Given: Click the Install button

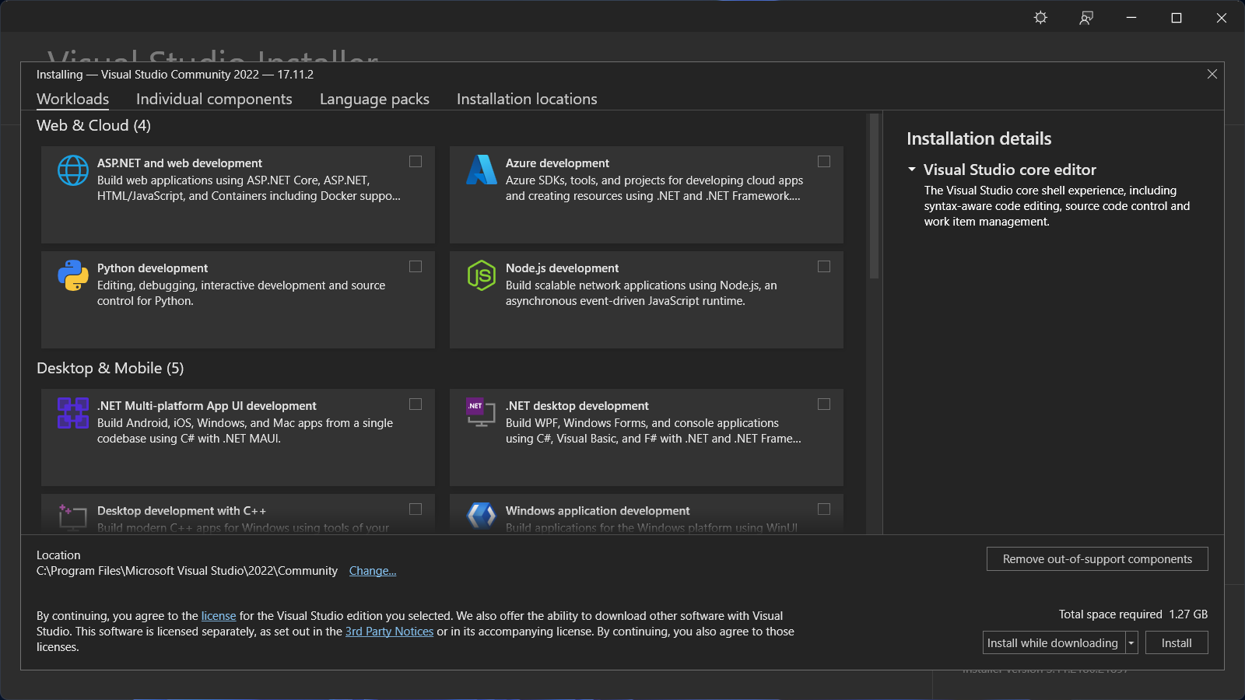Looking at the screenshot, I should coord(1177,643).
